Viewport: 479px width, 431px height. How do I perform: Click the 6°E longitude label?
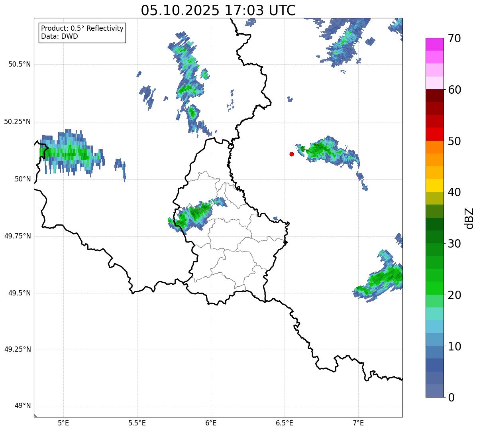click(x=211, y=423)
